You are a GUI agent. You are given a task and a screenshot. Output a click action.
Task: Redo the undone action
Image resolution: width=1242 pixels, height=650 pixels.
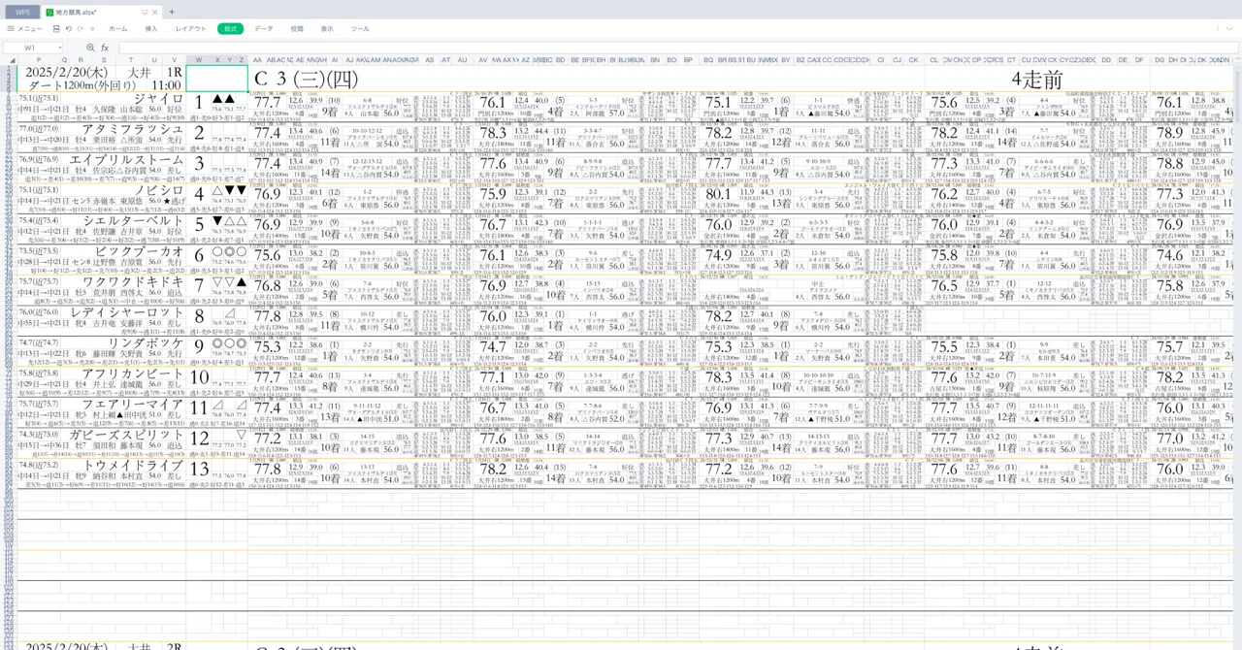click(x=80, y=29)
